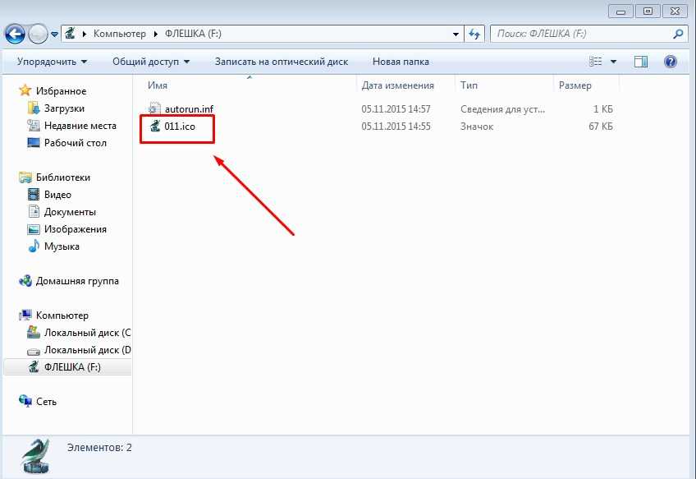The height and width of the screenshot is (479, 696).
Task: Select the 011.ico file
Action: pos(181,126)
